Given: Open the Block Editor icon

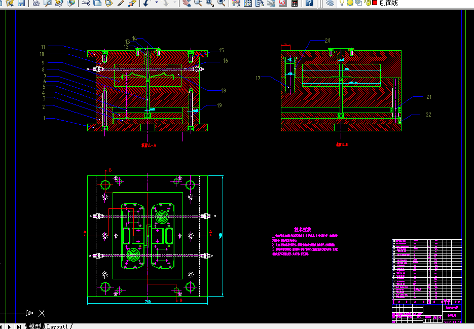Looking at the screenshot, I should pos(132,3).
